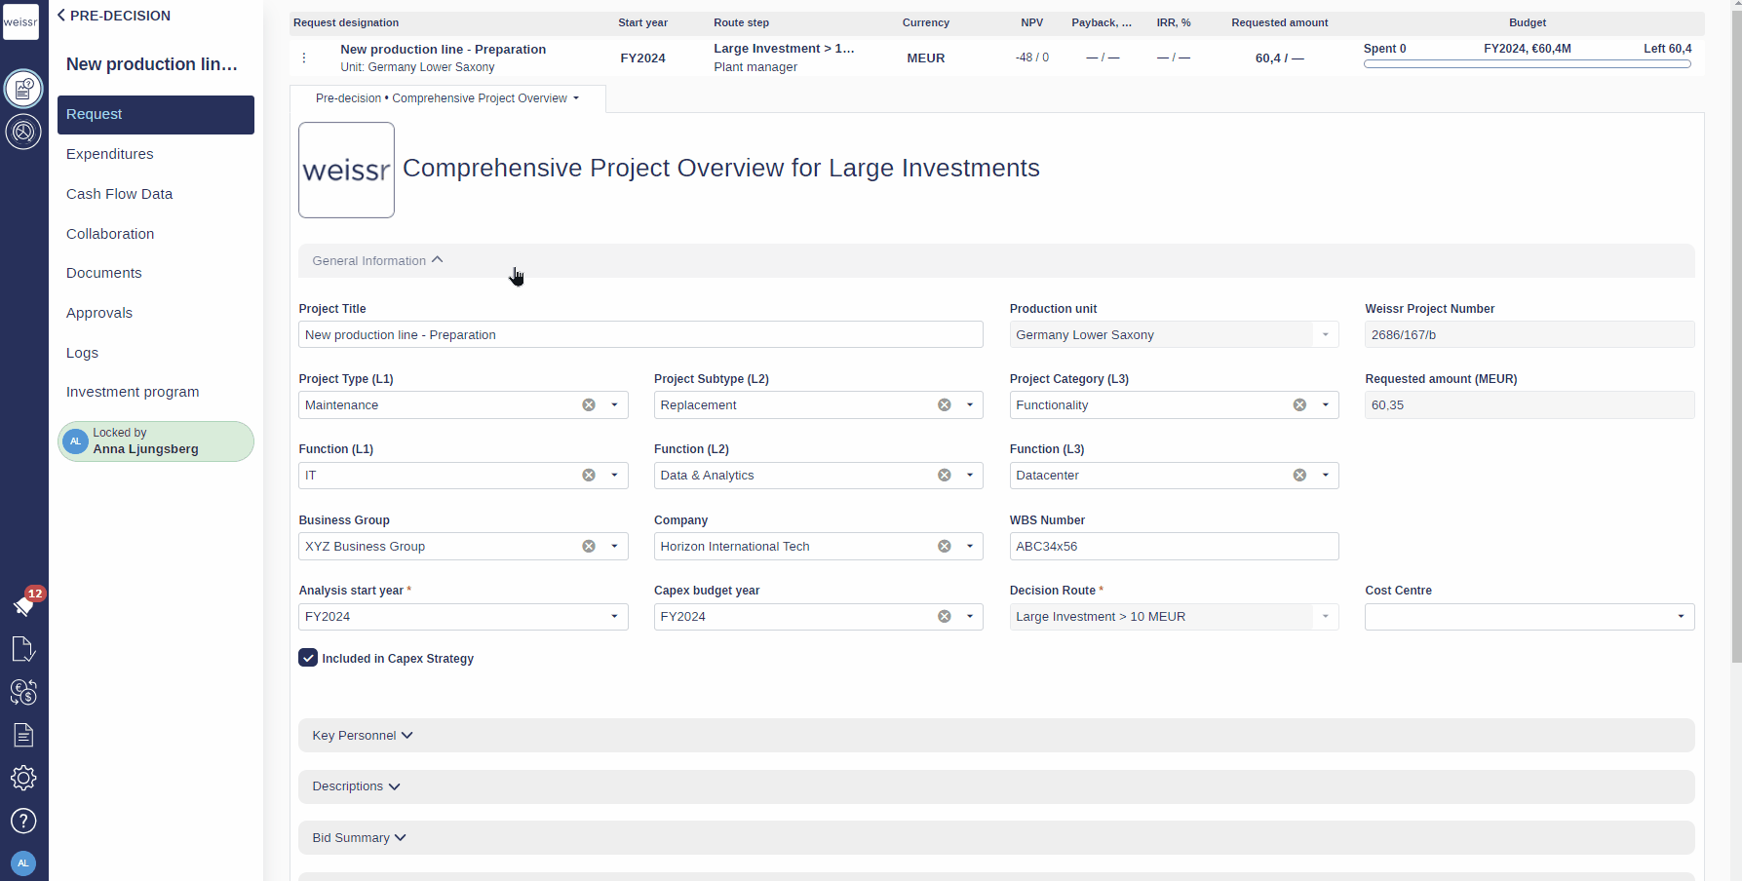Go back to PRE-DECISION
The image size is (1742, 881).
[113, 16]
